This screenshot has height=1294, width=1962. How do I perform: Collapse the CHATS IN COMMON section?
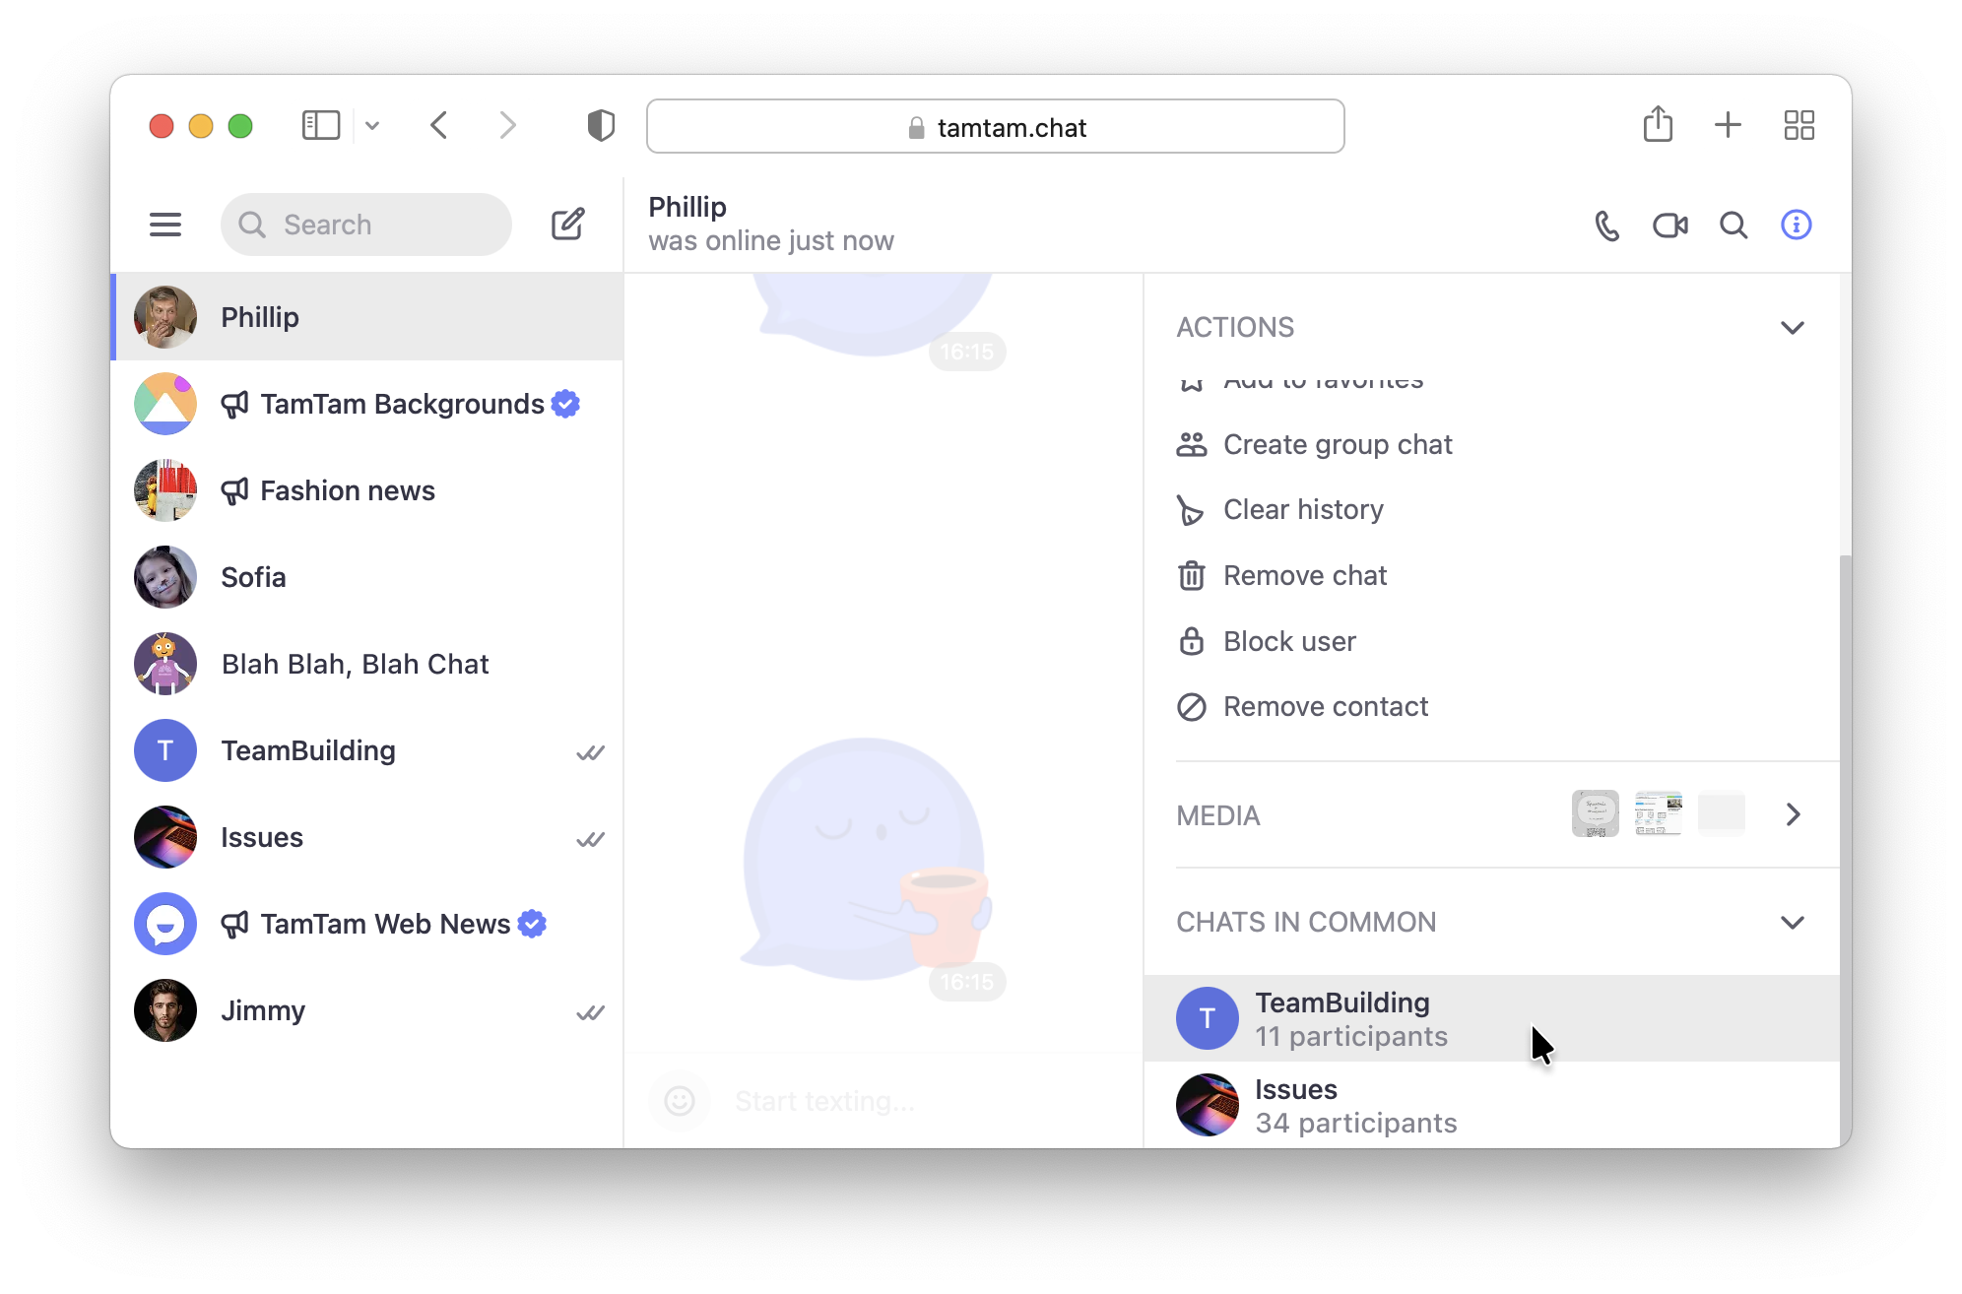click(1792, 923)
